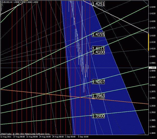
Task: Click the 1.3900 price label
Action: 98,116
